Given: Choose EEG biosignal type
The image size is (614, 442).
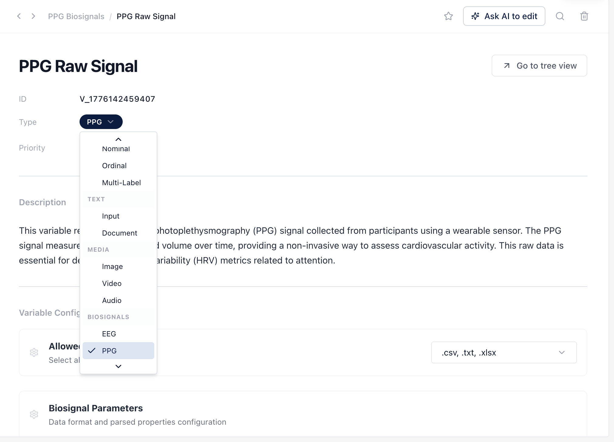Looking at the screenshot, I should tap(109, 334).
